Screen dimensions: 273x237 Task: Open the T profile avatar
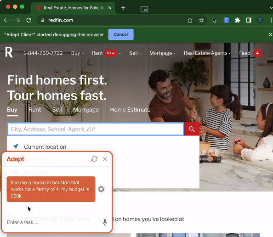point(260,20)
